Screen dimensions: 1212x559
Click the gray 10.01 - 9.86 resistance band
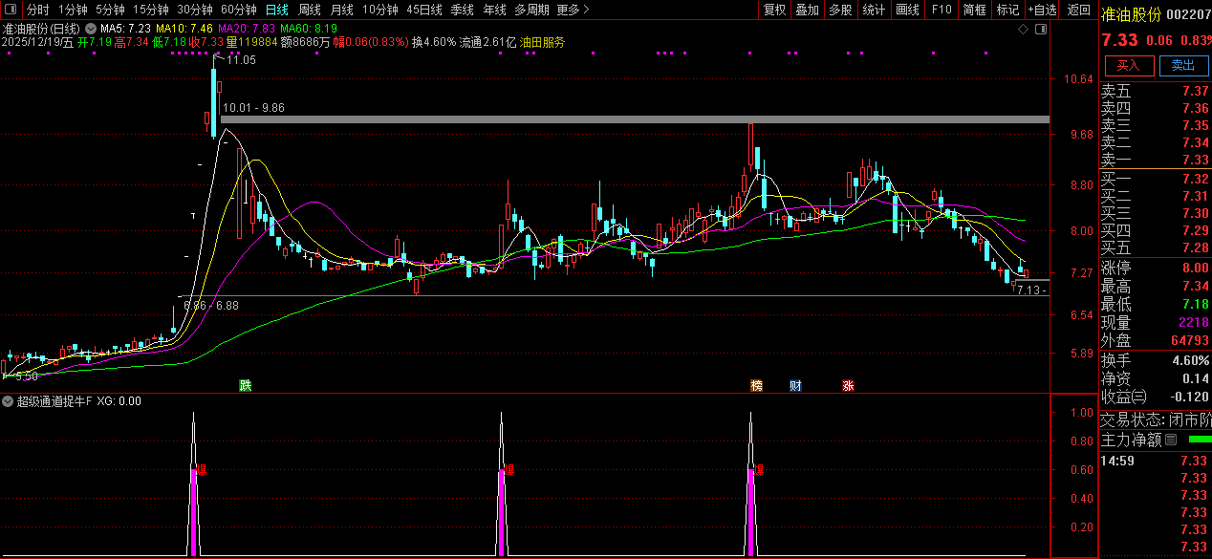[635, 119]
